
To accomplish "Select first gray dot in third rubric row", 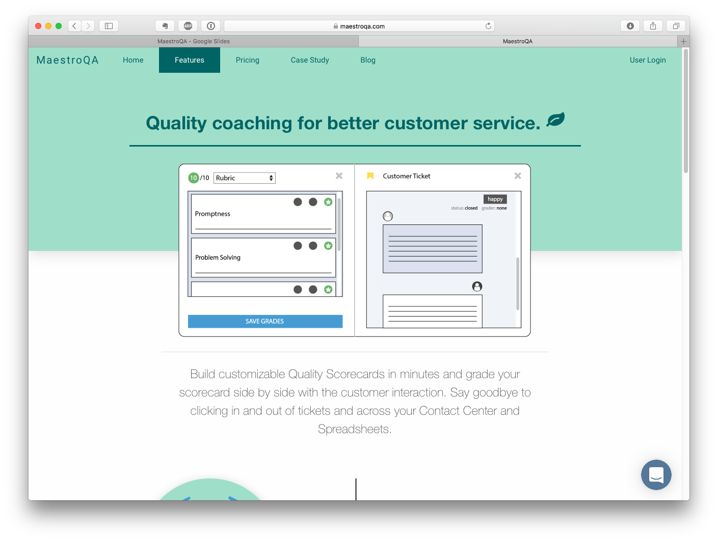I will [x=298, y=290].
